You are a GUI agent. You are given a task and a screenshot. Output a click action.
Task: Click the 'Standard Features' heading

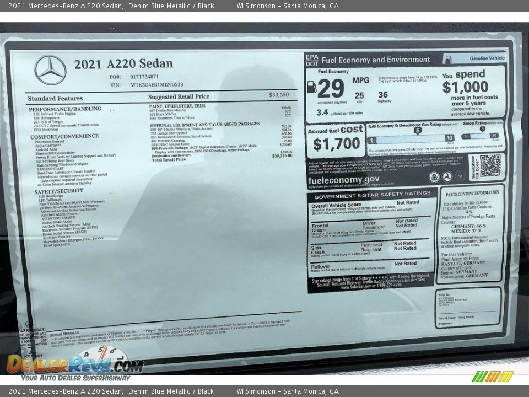[55, 98]
